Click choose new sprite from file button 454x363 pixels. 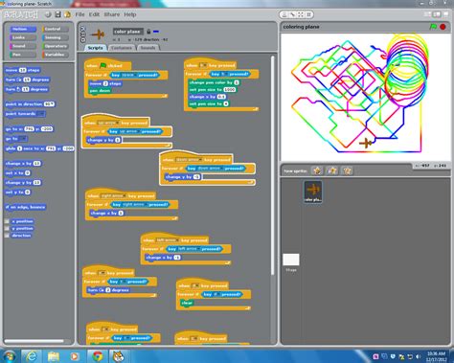[332, 170]
